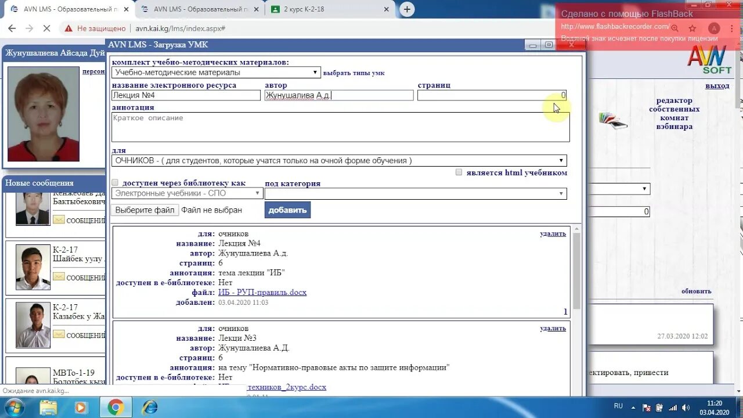743x418 pixels.
Task: Click the browser forward arrow
Action: [29, 28]
